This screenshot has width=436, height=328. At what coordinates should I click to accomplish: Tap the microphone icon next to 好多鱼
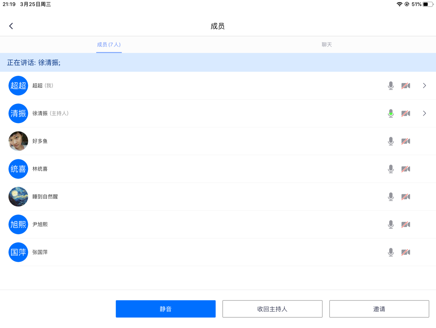[391, 141]
